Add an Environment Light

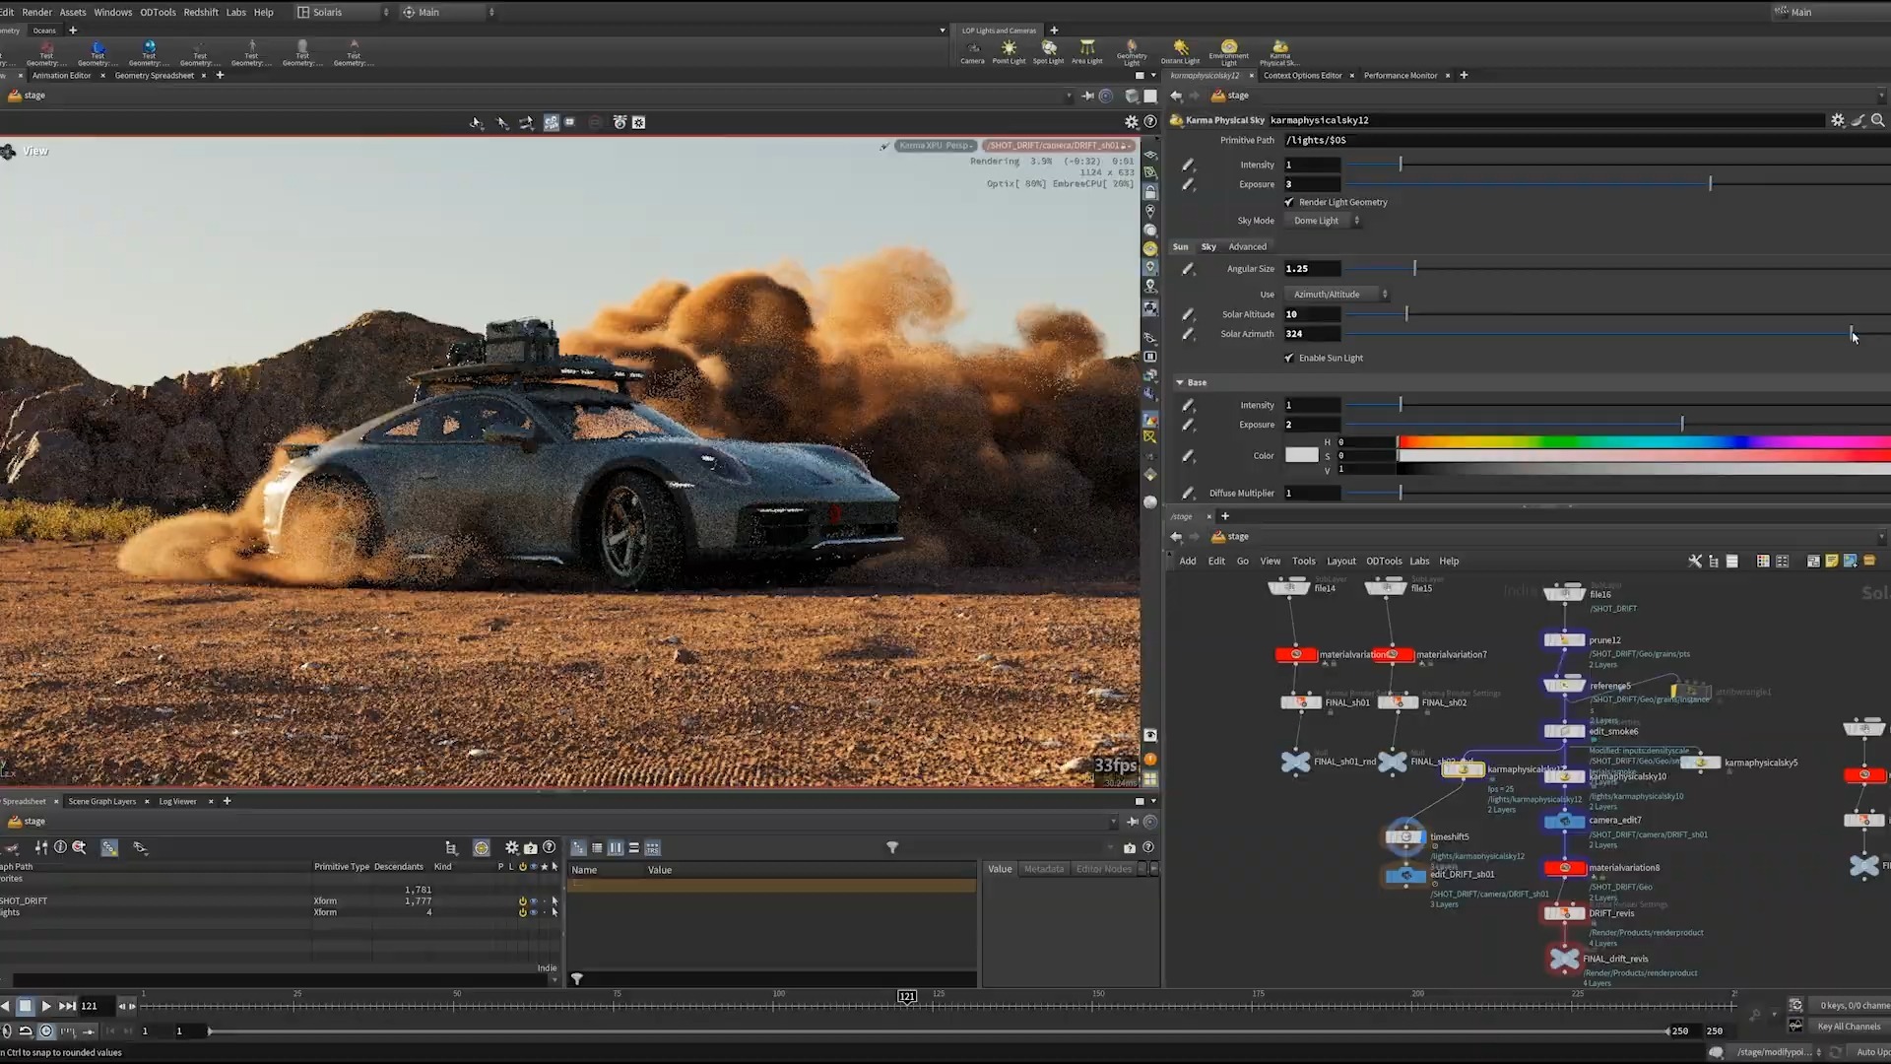click(1229, 49)
